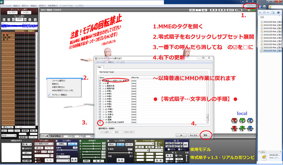283x165 pixels.
Task: Click the frame number input field
Action: [x=19, y=19]
